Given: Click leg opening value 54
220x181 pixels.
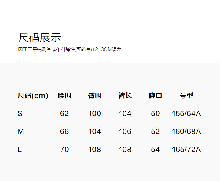Looking at the screenshot, I should 155,150.
